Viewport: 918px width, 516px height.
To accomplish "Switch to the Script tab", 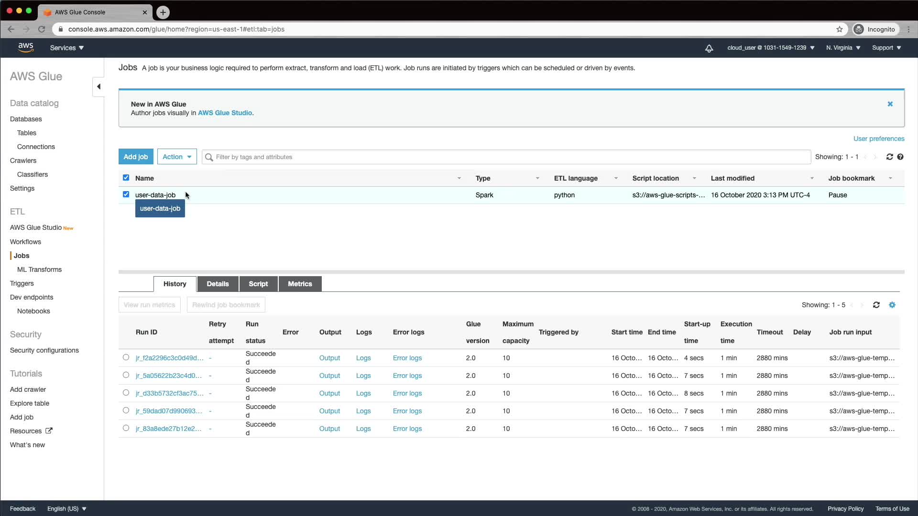I will [258, 284].
